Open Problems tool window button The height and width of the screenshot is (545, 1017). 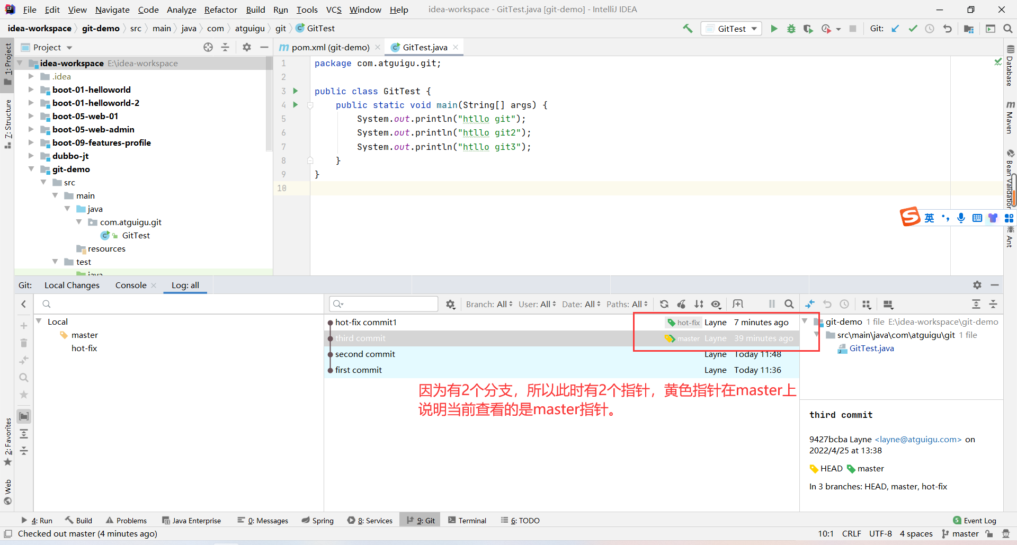126,521
